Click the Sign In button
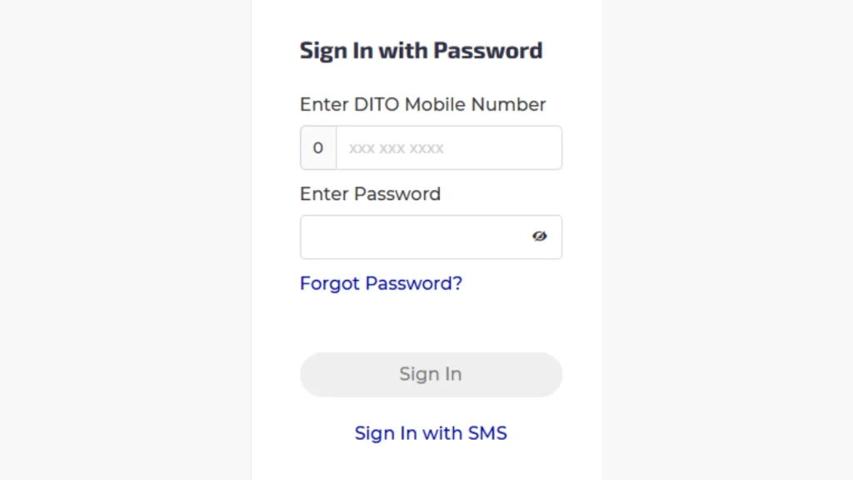853x480 pixels. point(431,374)
